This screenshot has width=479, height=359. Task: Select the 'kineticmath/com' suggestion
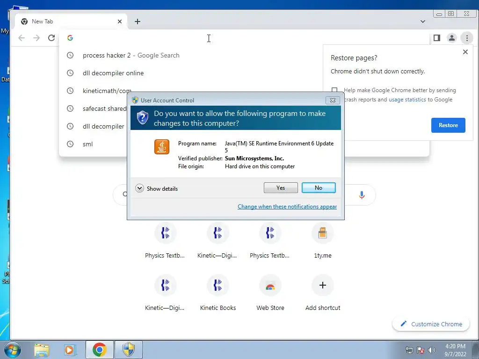pyautogui.click(x=107, y=91)
